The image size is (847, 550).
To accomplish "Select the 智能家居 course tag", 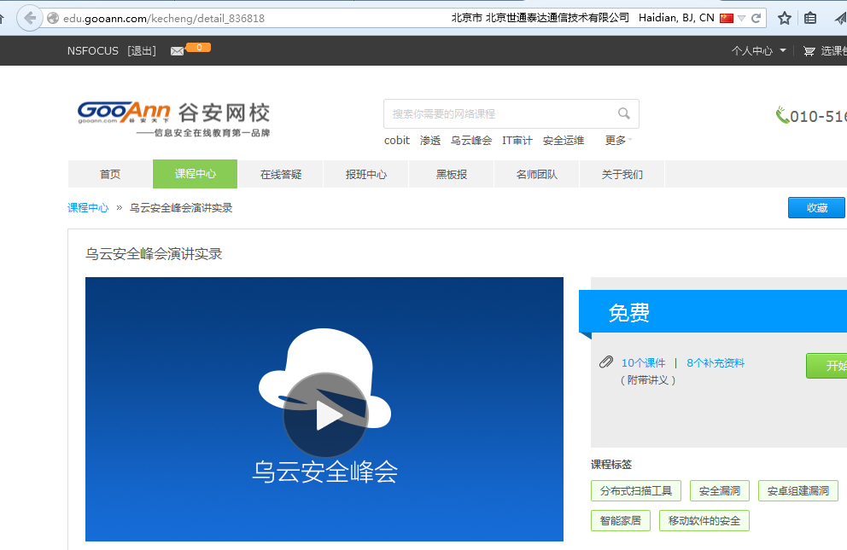I will coord(620,520).
